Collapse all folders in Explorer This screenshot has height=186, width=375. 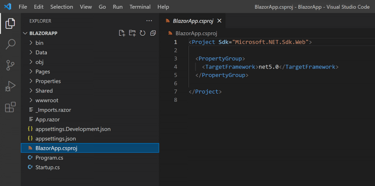click(x=153, y=33)
